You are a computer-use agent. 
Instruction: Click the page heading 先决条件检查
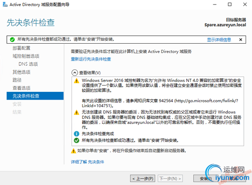pyautogui.click(x=30, y=22)
